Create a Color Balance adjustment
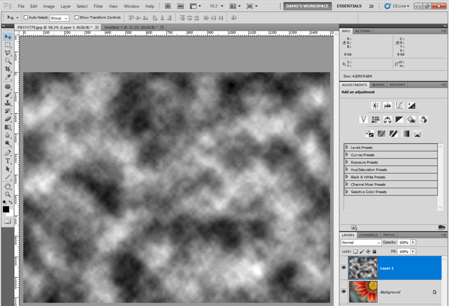The width and height of the screenshot is (449, 306). (x=387, y=119)
